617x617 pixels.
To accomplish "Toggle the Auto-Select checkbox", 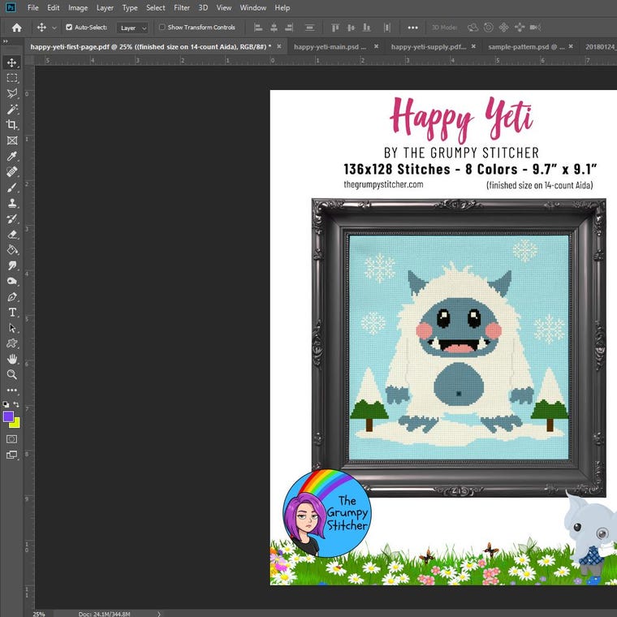I will tap(69, 27).
